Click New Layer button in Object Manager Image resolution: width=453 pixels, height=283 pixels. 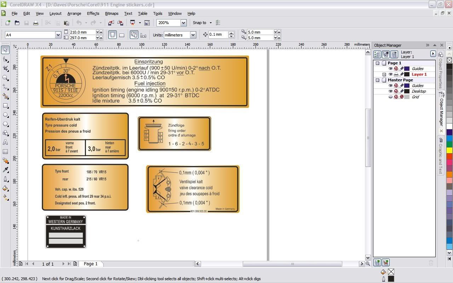pyautogui.click(x=377, y=262)
